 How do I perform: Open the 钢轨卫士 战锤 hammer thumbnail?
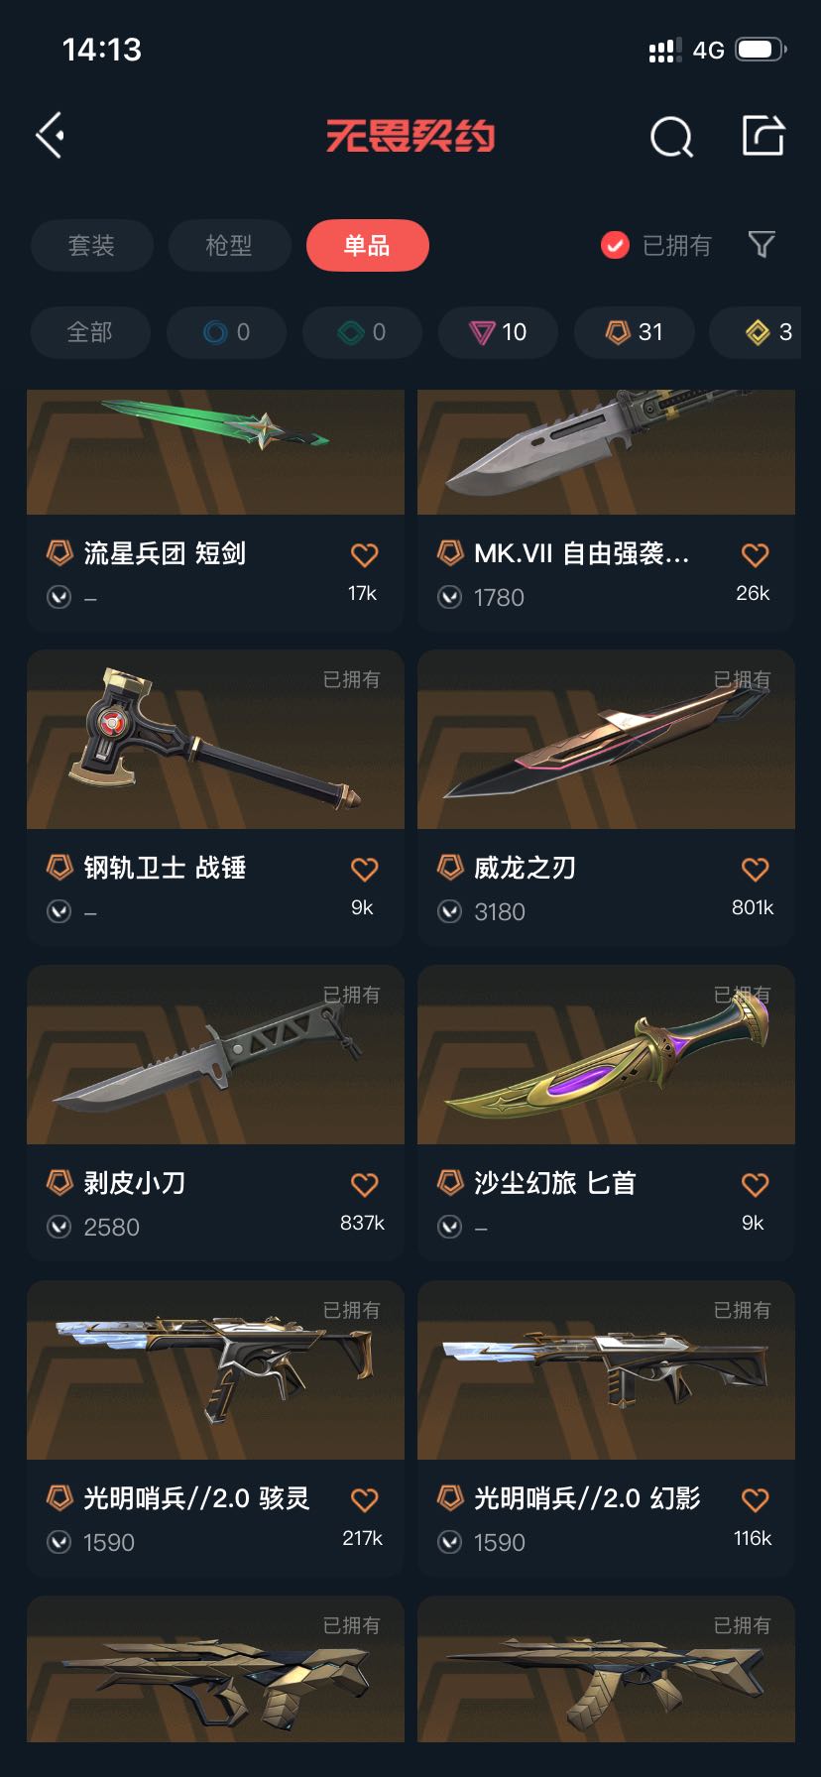(215, 740)
